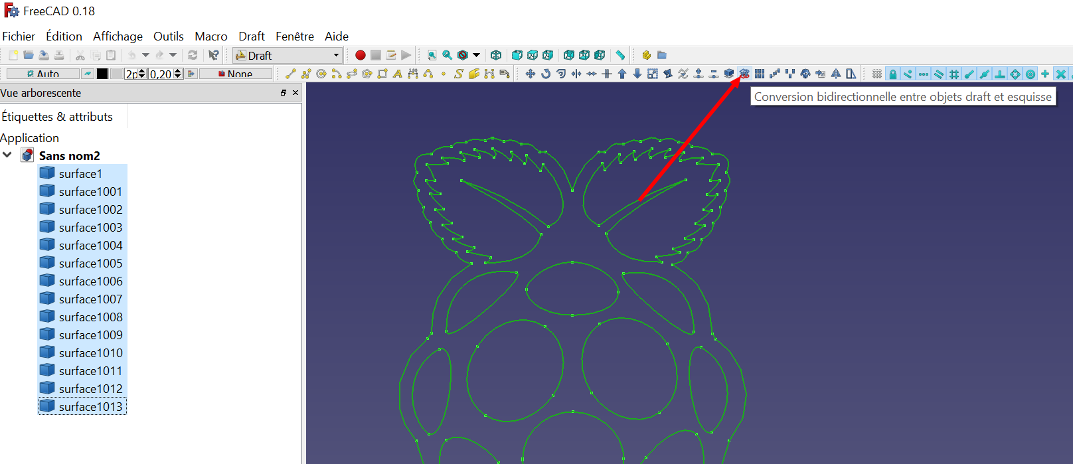Select the Draft Dimension tool

[x=413, y=74]
